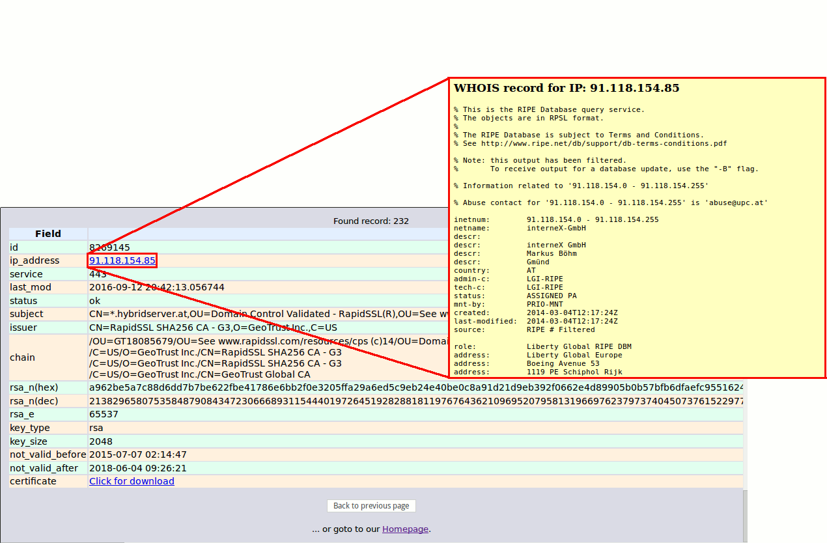Click the 'certificate' field label
The height and width of the screenshot is (543, 827).
pos(33,481)
